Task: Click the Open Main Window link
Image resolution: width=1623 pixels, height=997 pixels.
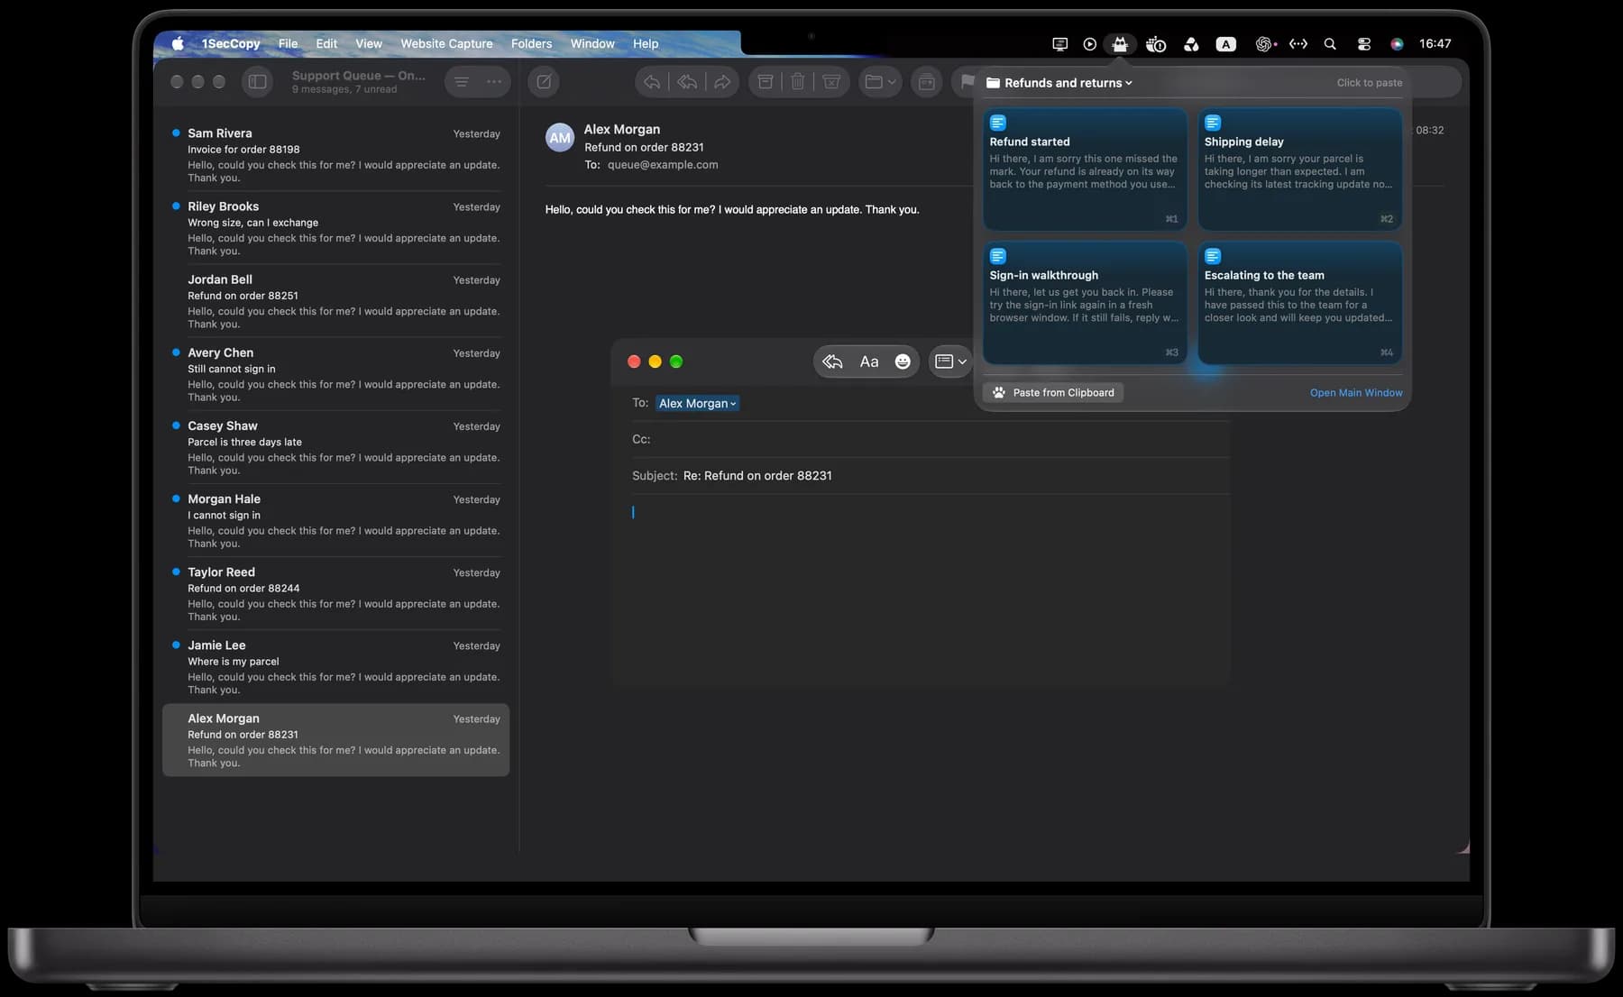Action: (1356, 393)
